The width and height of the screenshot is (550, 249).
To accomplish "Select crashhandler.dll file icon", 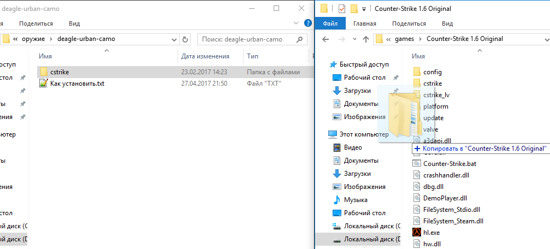I will tap(417, 175).
